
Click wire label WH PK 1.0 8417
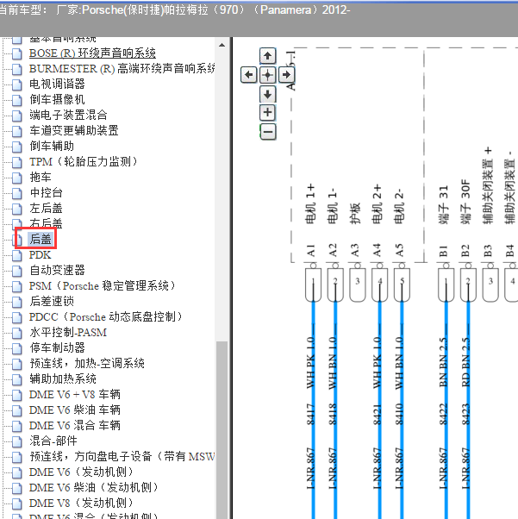(x=310, y=381)
